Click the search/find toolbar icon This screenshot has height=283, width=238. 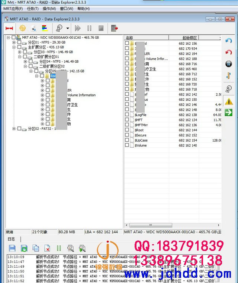[59, 28]
